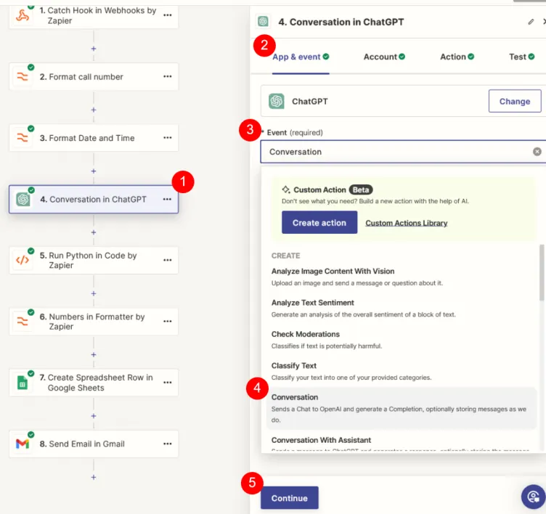The width and height of the screenshot is (546, 514).
Task: Click the code icon on step 5
Action: click(23, 260)
